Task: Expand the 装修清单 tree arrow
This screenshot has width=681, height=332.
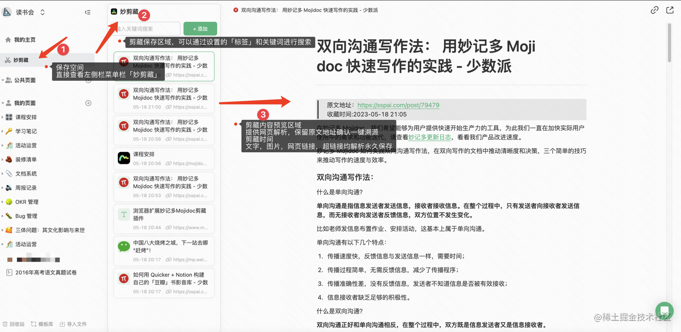Action: (2, 160)
